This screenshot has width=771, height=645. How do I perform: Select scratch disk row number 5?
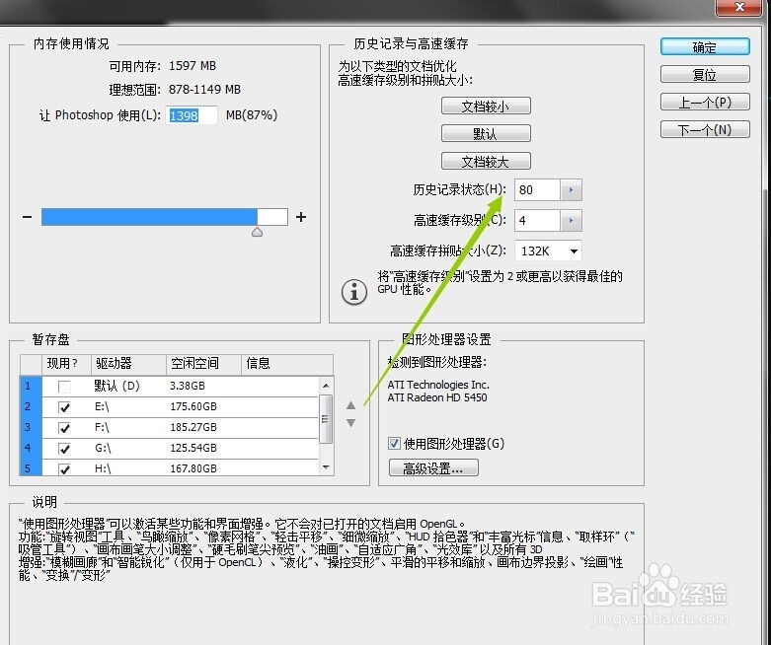pyautogui.click(x=31, y=468)
